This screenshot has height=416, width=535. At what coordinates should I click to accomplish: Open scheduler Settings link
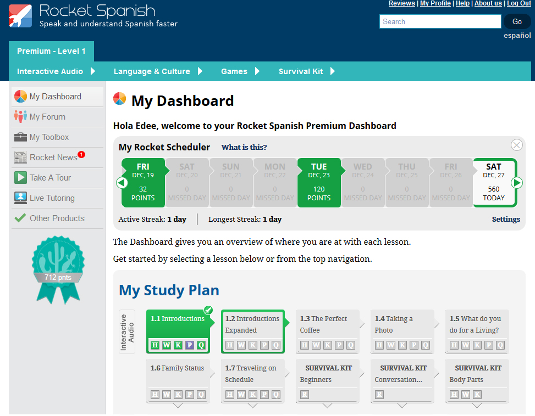click(x=506, y=219)
